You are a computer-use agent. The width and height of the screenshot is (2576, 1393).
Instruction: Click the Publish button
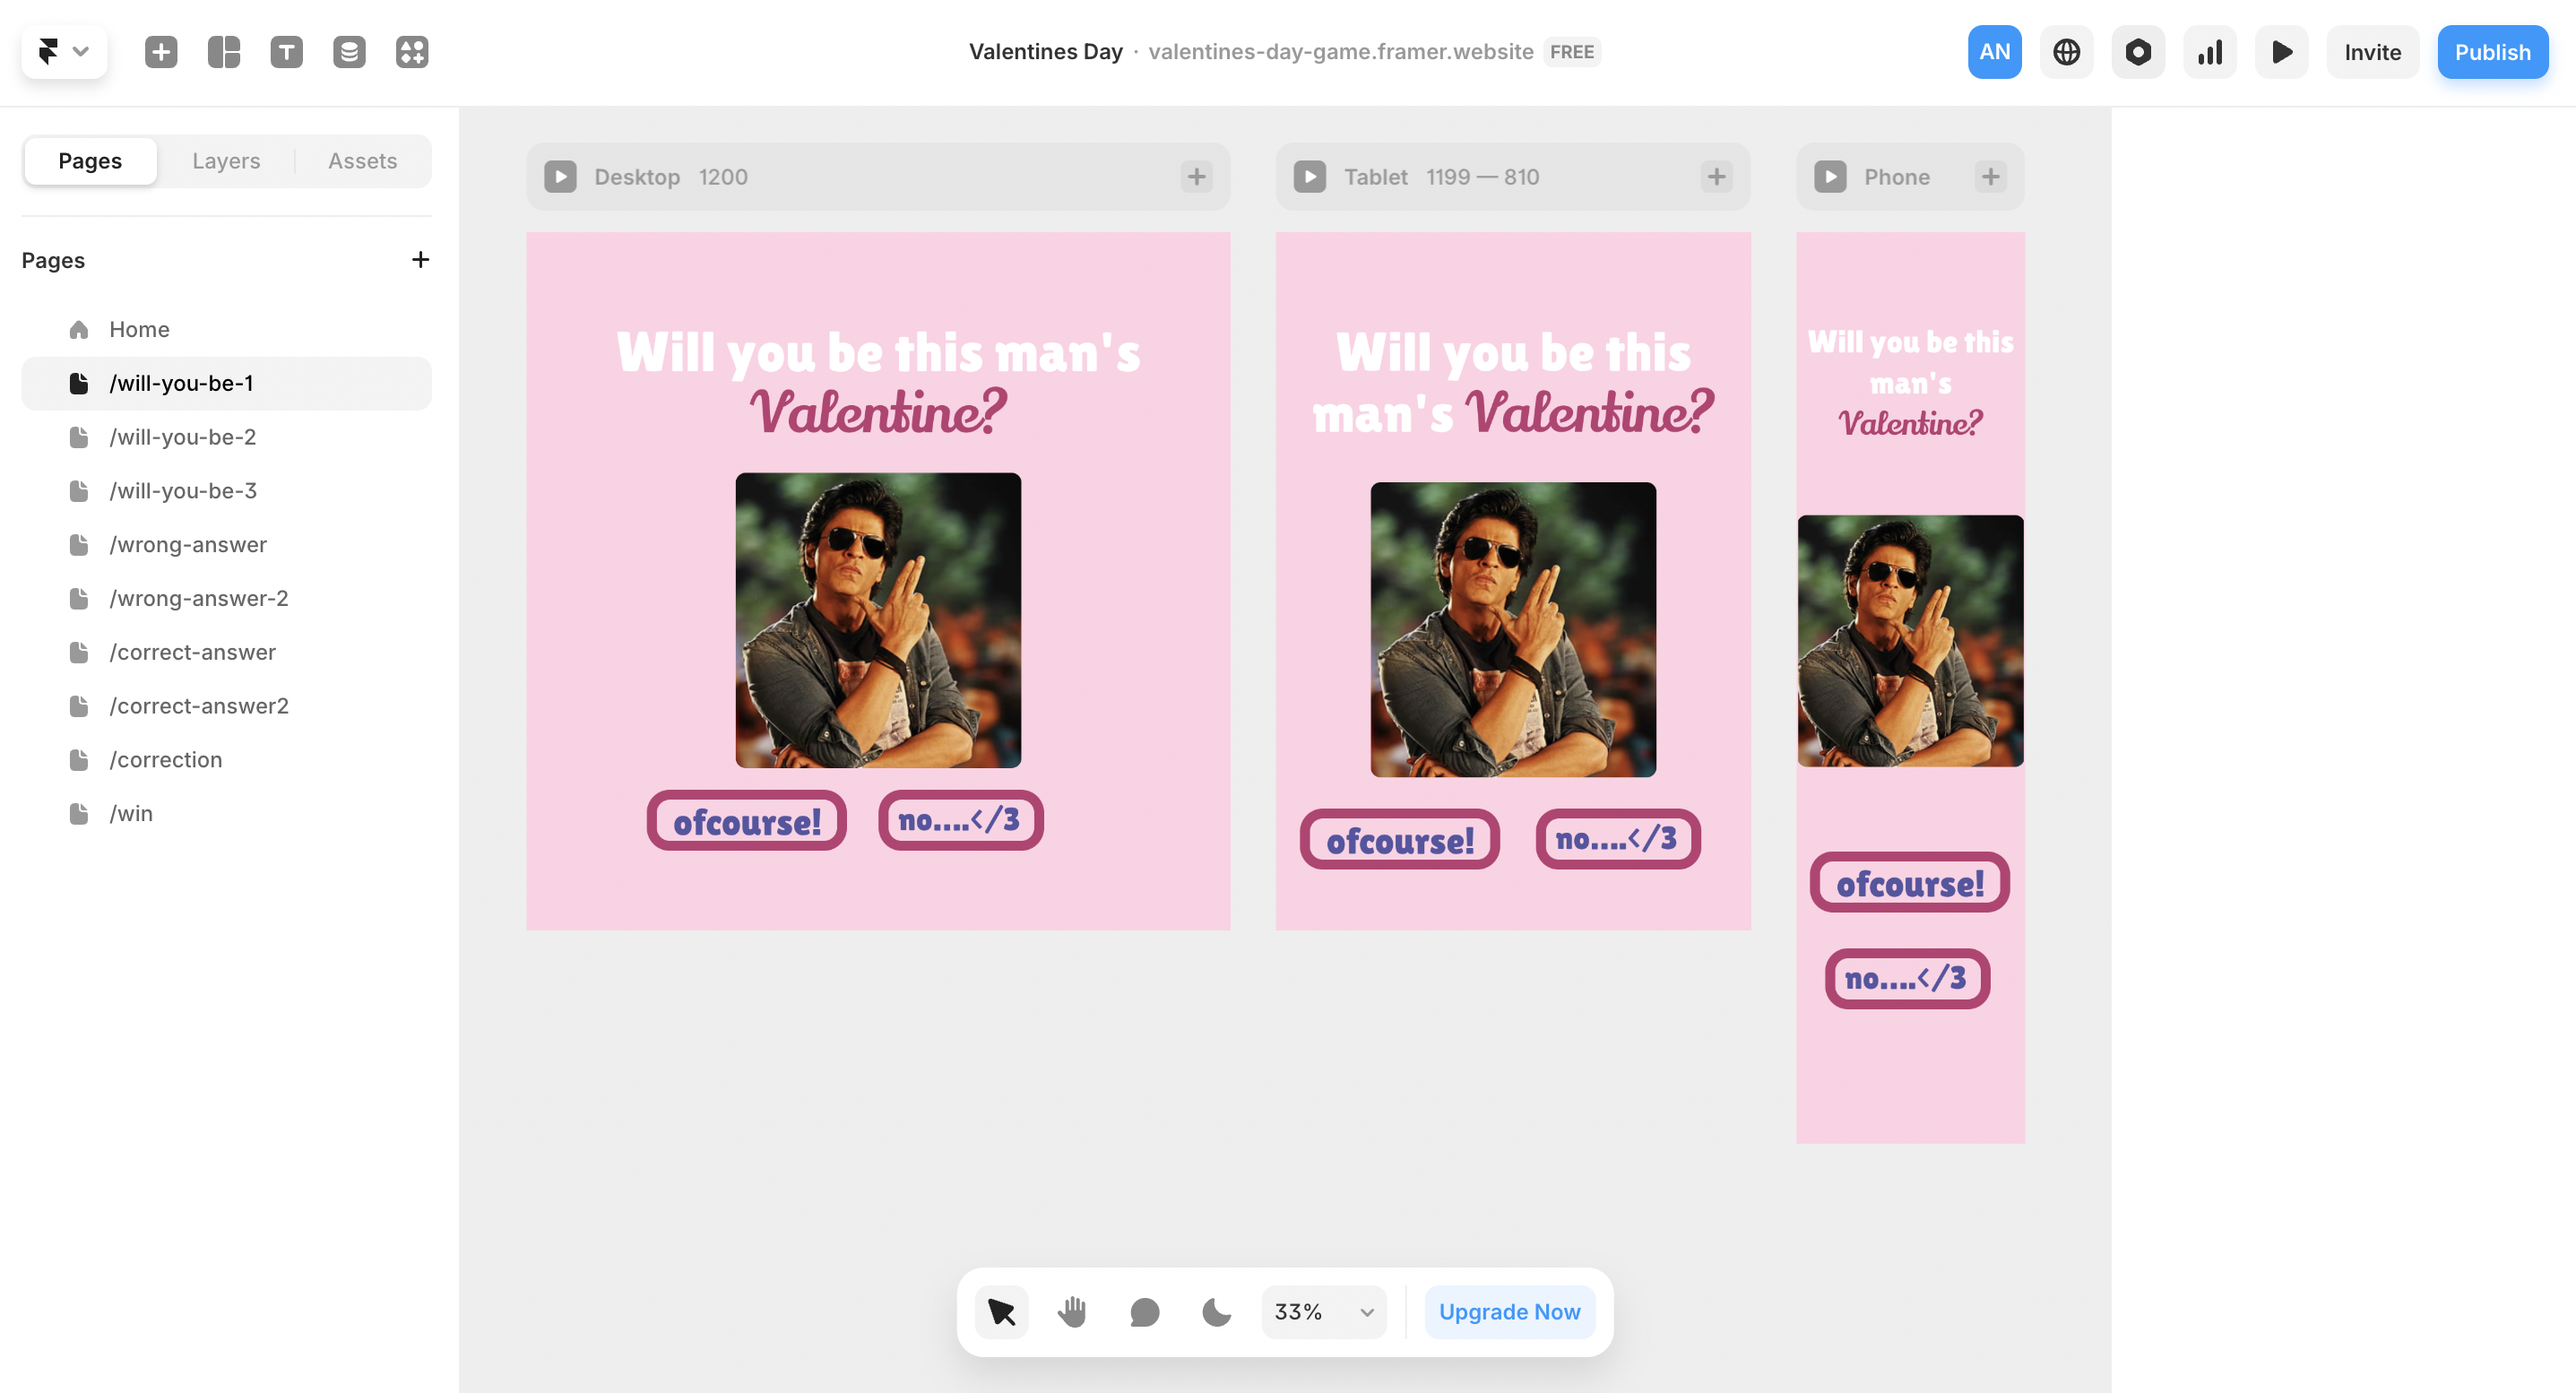coord(2492,52)
